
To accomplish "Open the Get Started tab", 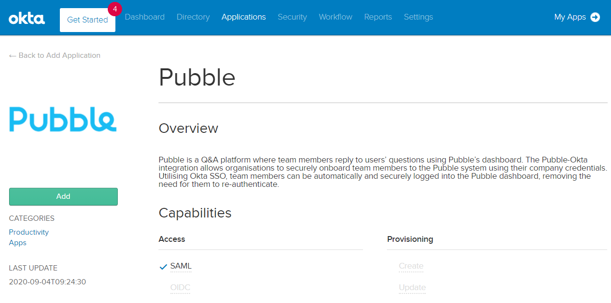I will click(88, 20).
